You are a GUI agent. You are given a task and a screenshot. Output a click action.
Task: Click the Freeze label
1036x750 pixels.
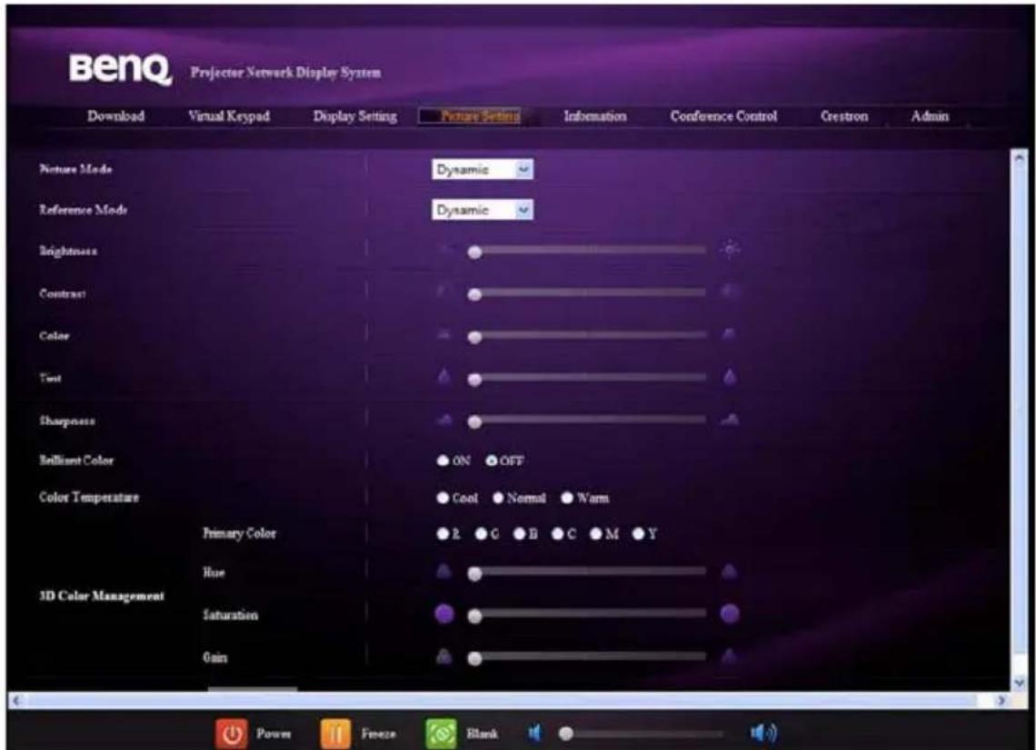[x=378, y=734]
